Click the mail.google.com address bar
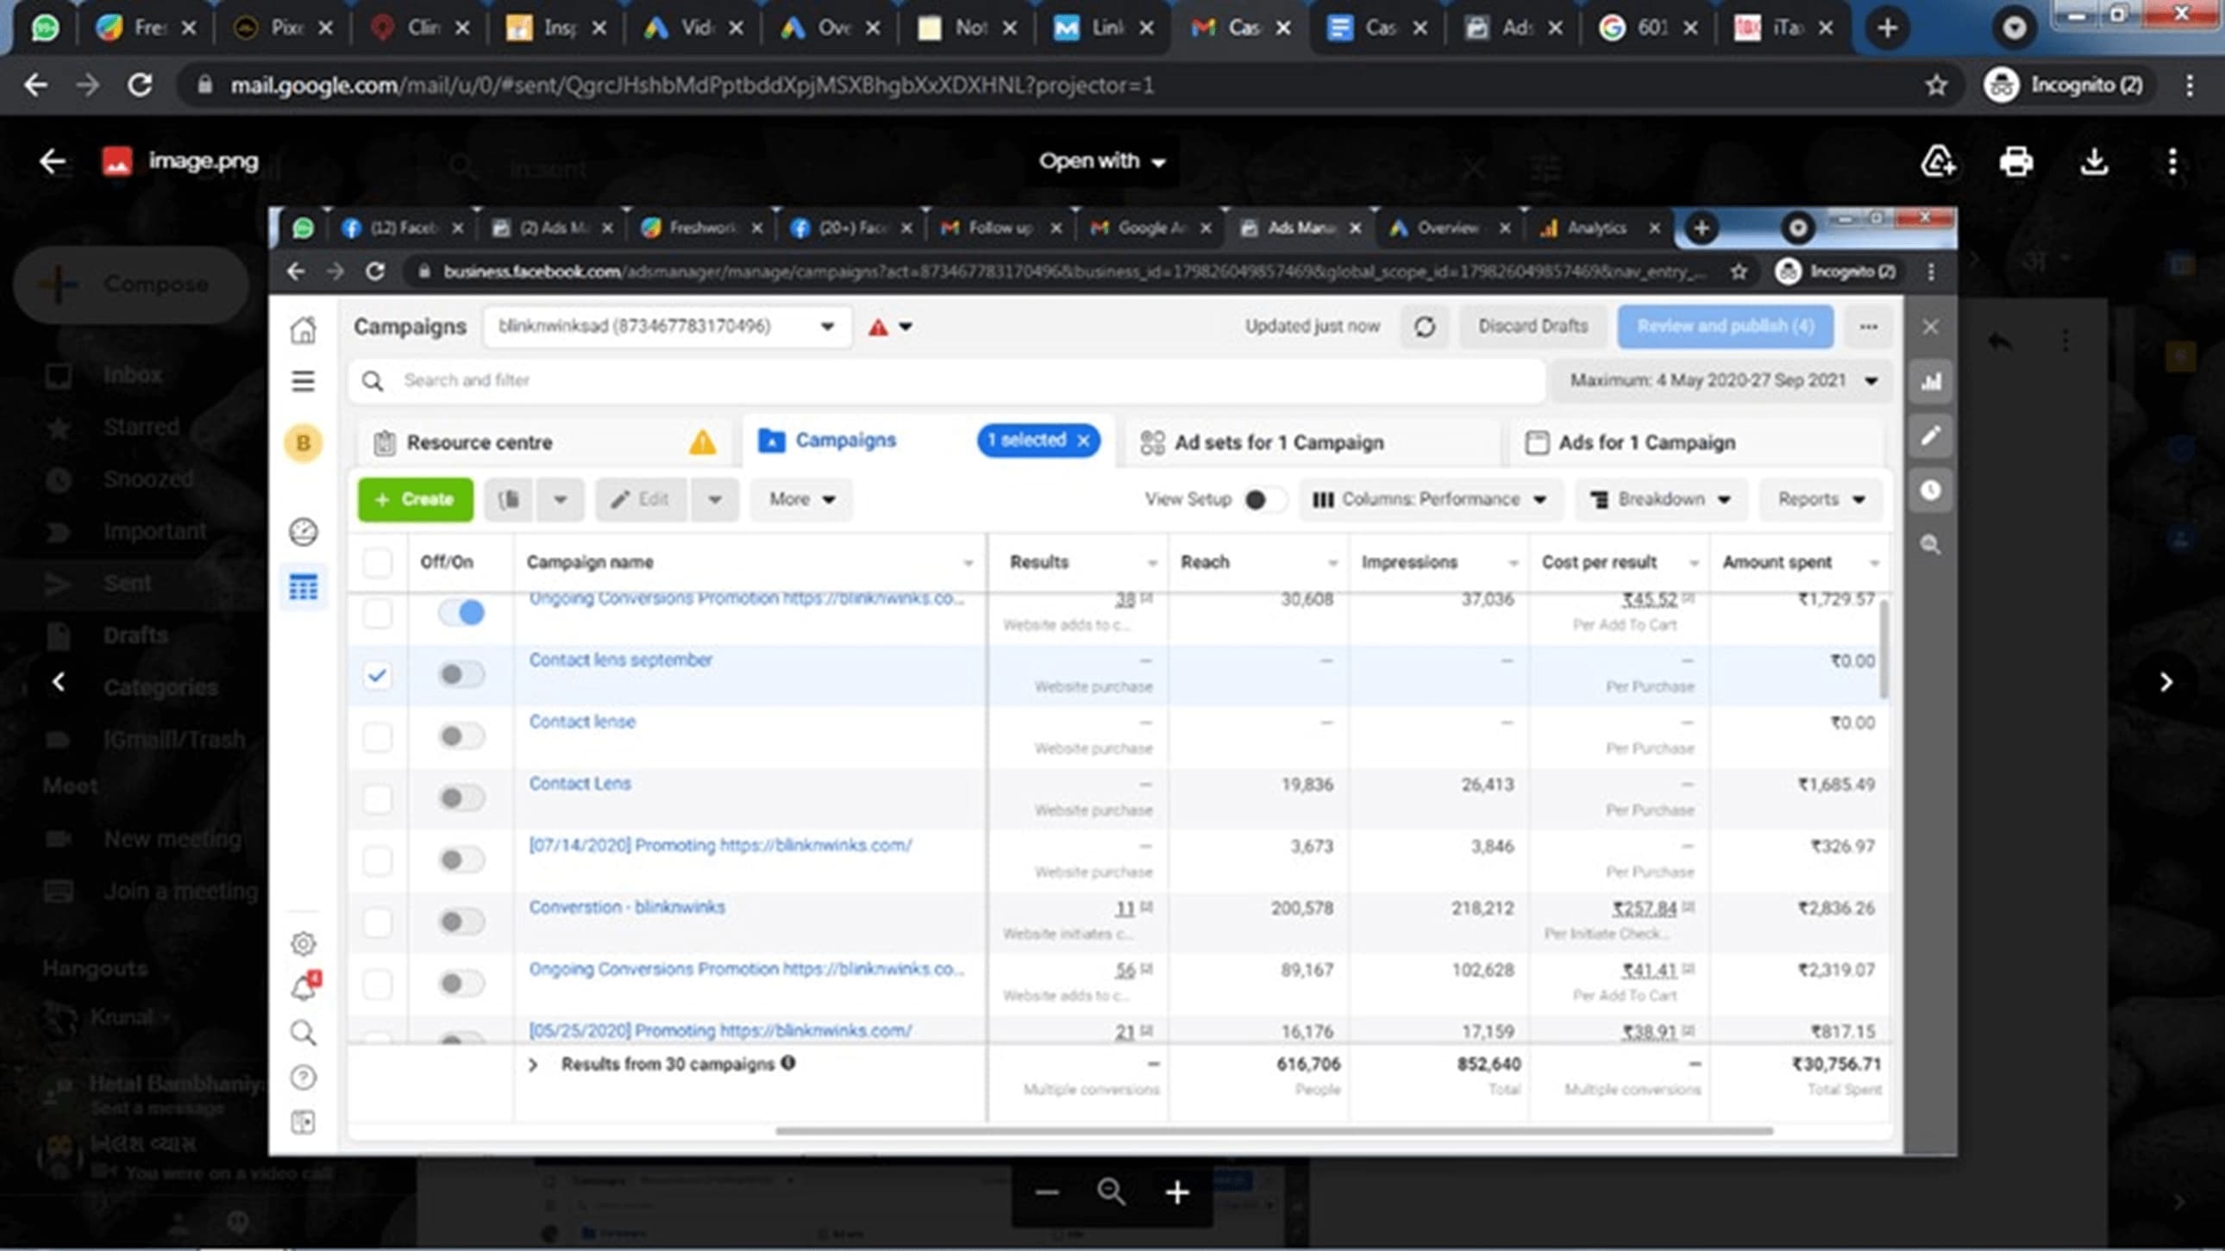The width and height of the screenshot is (2225, 1251). (691, 84)
